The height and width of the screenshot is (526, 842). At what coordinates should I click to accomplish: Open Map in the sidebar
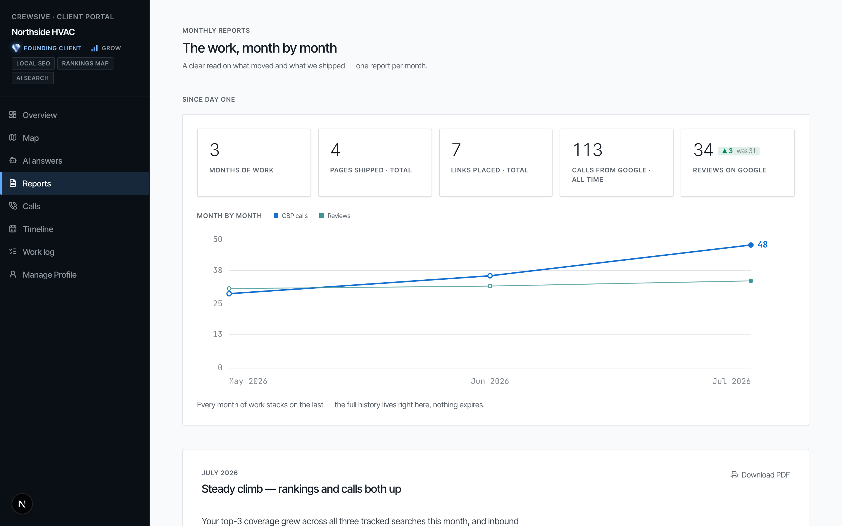pos(75,138)
